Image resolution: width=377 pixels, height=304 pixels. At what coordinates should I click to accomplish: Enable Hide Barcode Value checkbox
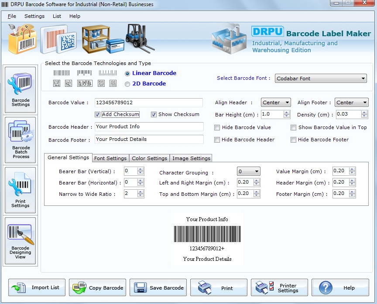pyautogui.click(x=217, y=127)
